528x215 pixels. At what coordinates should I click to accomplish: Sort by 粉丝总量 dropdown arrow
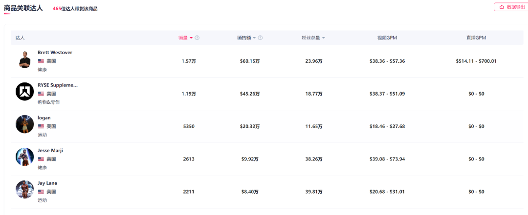[x=323, y=38]
